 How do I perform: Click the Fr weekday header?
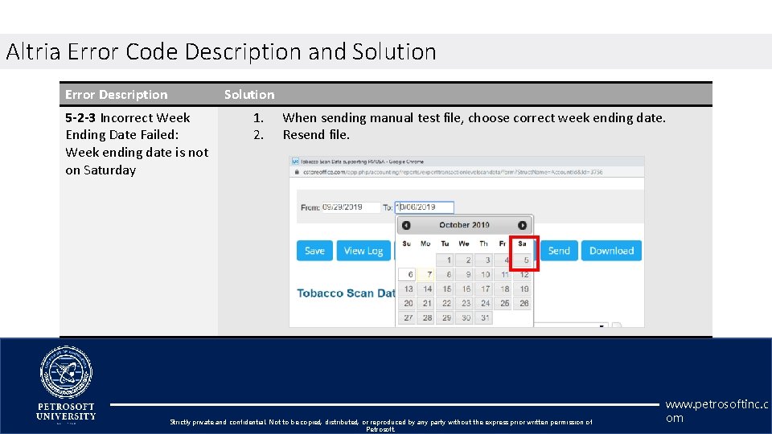click(502, 244)
